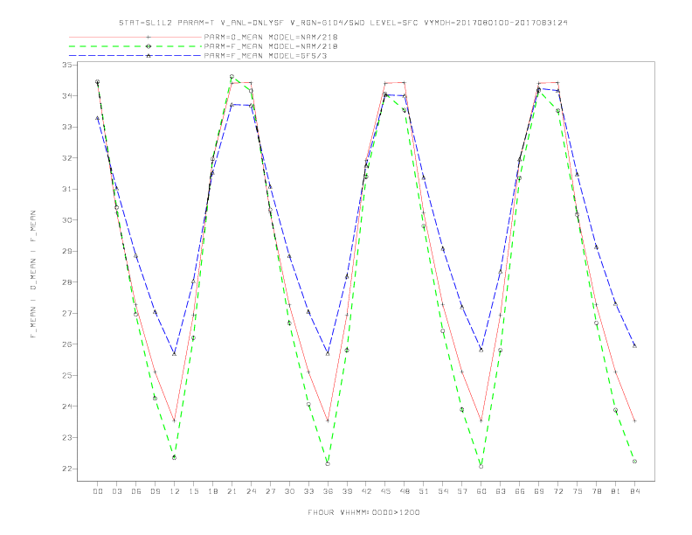Click x-axis tick label 72
Viewport: 692px width, 535px height.
[x=557, y=491]
